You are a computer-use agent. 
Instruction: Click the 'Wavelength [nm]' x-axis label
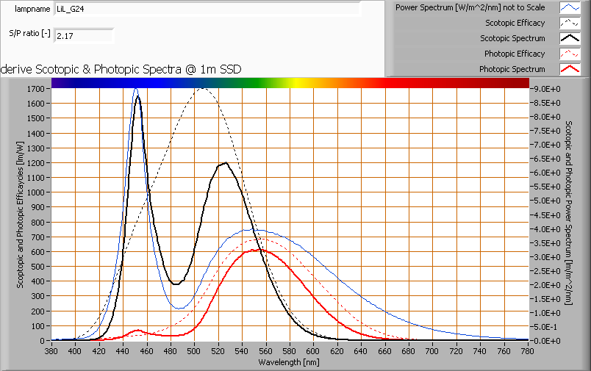[x=288, y=362]
